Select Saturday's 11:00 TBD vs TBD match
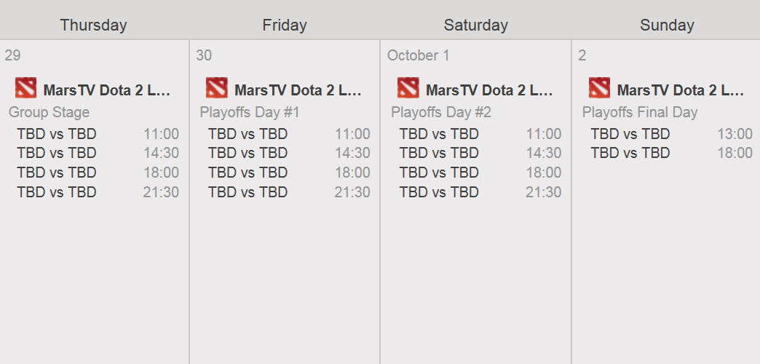 pos(480,134)
